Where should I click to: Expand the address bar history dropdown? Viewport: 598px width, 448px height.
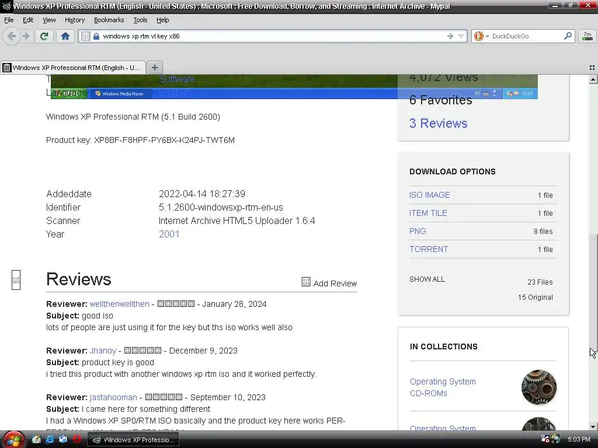coord(461,36)
